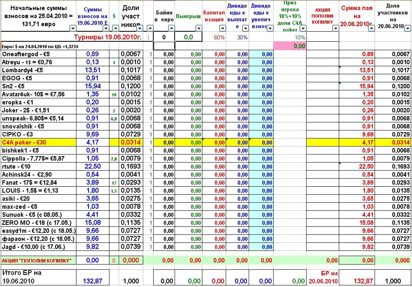The width and height of the screenshot is (412, 287).
Task: Click 0,1200 in Доли участников for Sn2 row
Action: tap(131, 86)
